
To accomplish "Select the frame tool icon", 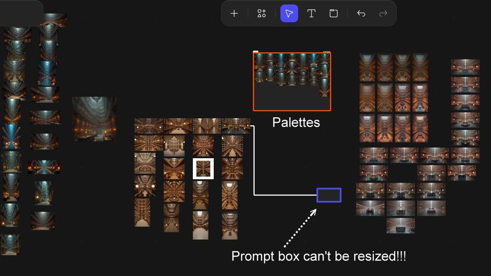I will click(x=333, y=13).
